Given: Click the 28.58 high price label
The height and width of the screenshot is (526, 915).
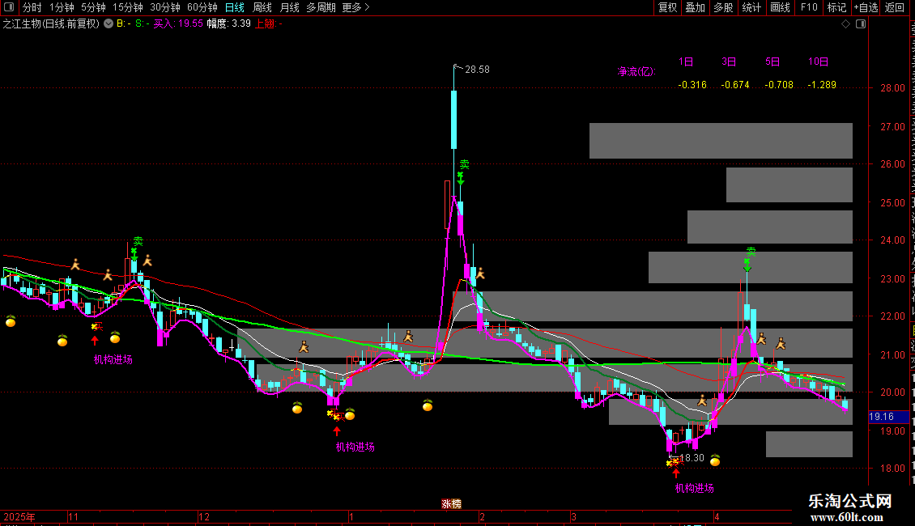Looking at the screenshot, I should (477, 70).
